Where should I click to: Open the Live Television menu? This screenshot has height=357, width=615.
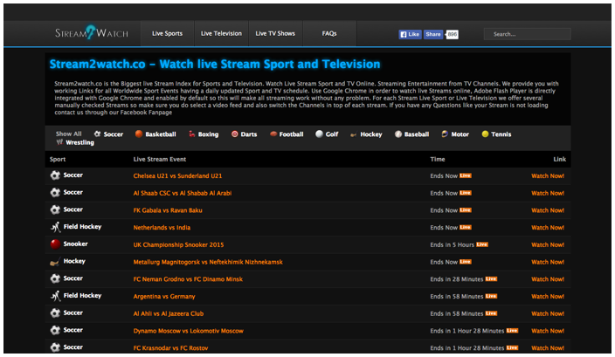pyautogui.click(x=221, y=34)
